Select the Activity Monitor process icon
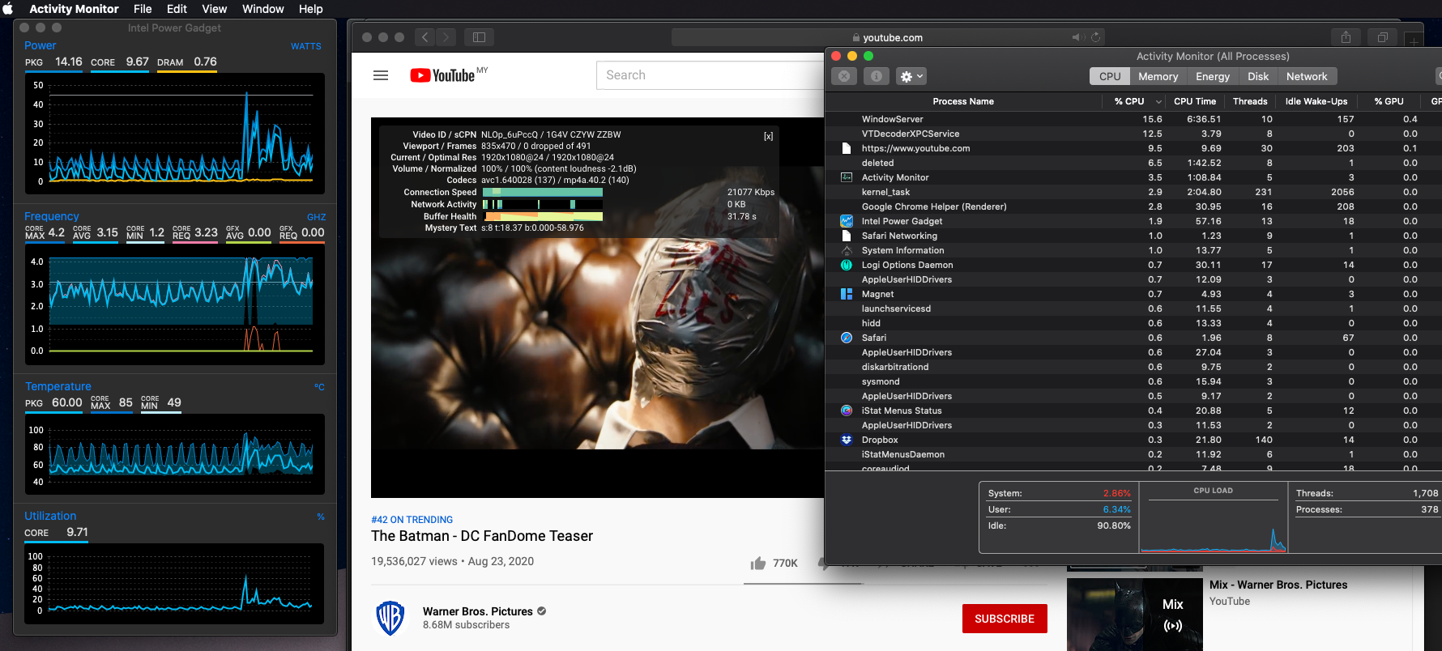1442x651 pixels. point(847,177)
